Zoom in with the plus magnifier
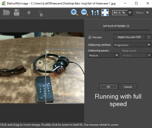 point(74,12)
